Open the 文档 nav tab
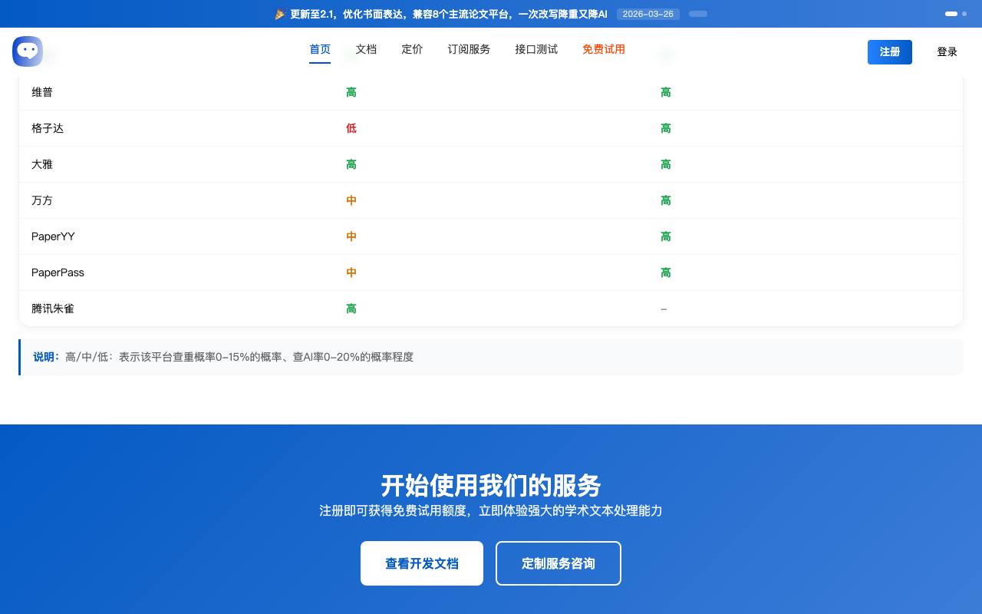The width and height of the screenshot is (982, 614). tap(366, 50)
